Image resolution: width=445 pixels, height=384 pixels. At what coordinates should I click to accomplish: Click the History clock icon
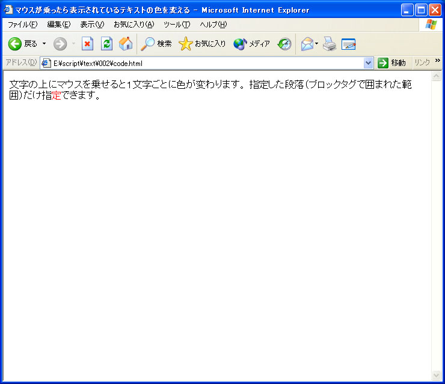(284, 44)
